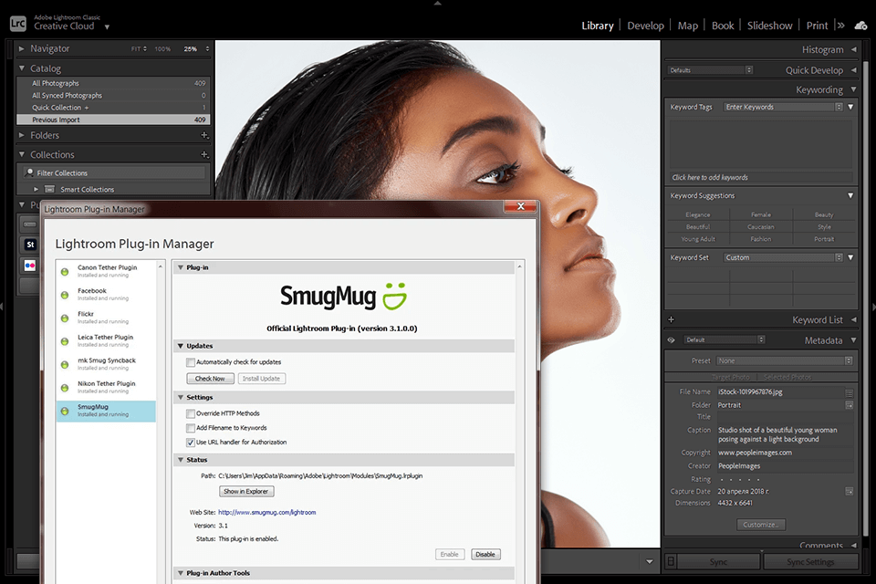Select mk Smug Syncback in plug-in list
This screenshot has width=876, height=584.
tap(106, 364)
